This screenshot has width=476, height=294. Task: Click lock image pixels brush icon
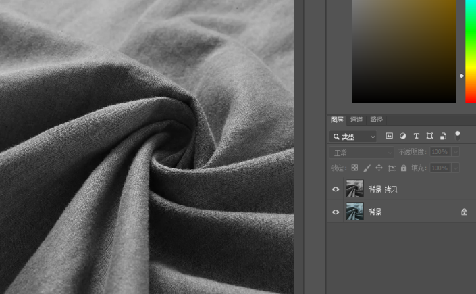coord(367,168)
